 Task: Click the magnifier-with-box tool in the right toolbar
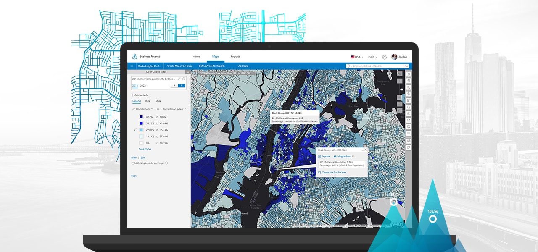[409, 107]
